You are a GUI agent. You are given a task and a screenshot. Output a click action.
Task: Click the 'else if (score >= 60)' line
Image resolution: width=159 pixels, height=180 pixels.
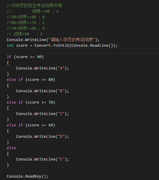point(31,125)
